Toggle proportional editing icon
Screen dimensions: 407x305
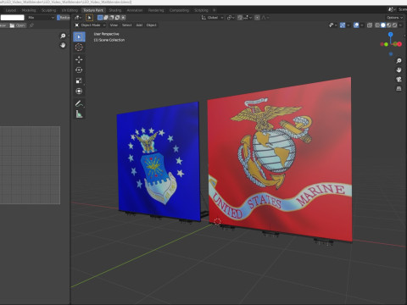point(257,18)
